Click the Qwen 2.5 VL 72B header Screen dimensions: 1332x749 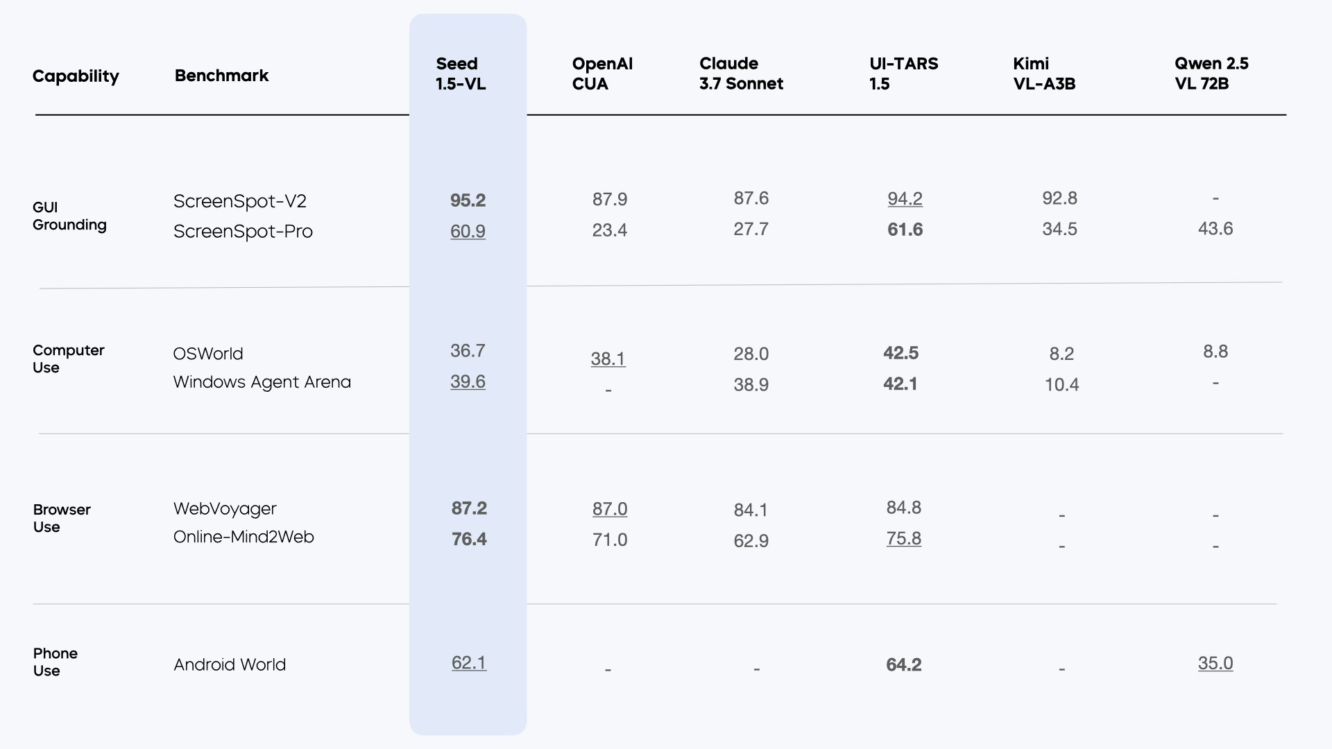[x=1211, y=74]
